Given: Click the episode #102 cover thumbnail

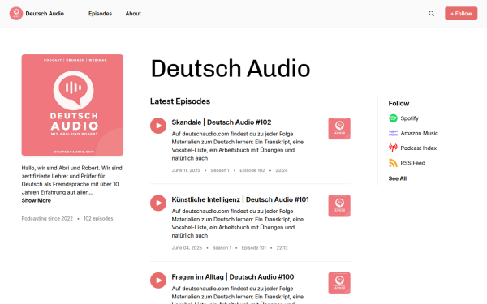Looking at the screenshot, I should [x=339, y=128].
